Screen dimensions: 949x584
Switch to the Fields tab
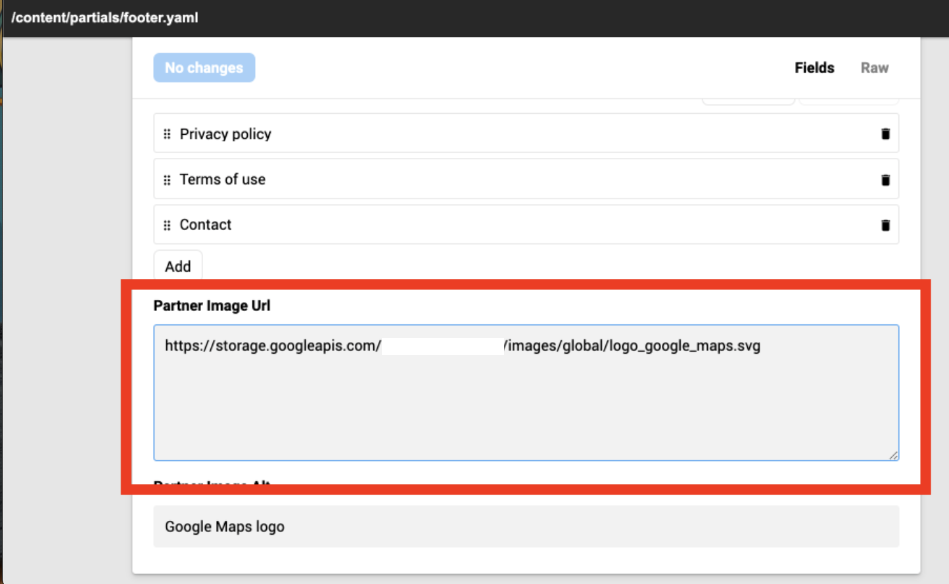point(814,68)
